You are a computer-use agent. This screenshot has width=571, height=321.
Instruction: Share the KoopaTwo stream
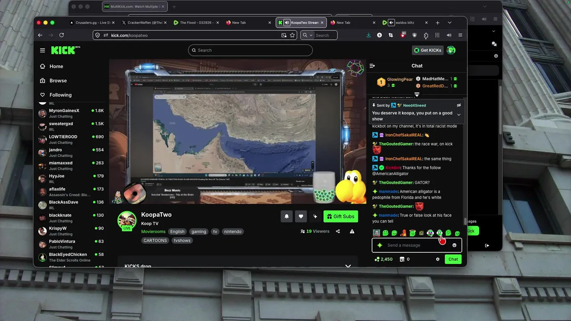338,231
